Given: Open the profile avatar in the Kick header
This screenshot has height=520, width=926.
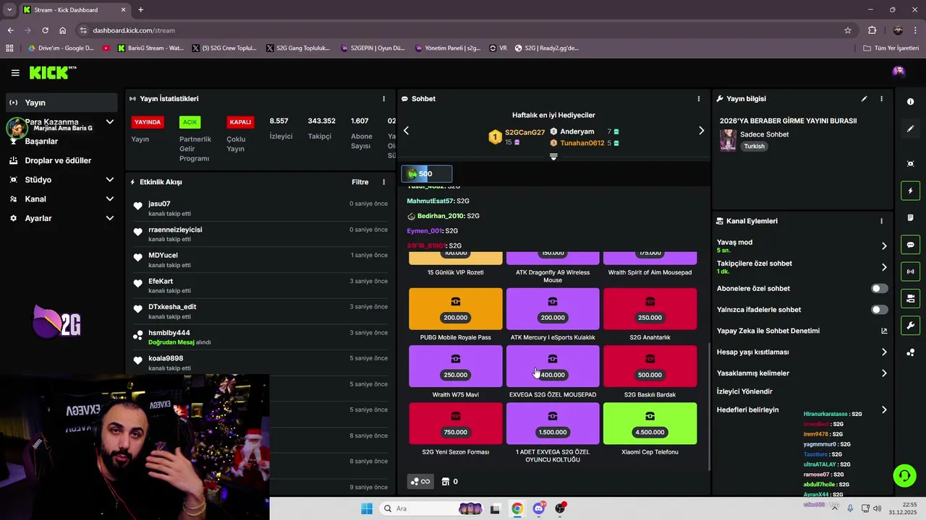Looking at the screenshot, I should 899,71.
